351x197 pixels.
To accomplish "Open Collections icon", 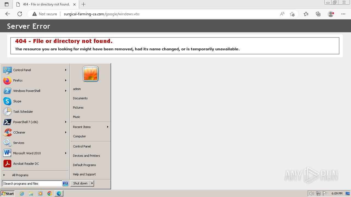I will pos(318,14).
